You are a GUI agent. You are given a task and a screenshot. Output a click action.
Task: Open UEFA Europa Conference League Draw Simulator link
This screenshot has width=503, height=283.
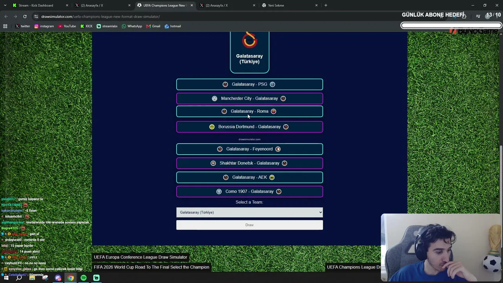click(140, 257)
